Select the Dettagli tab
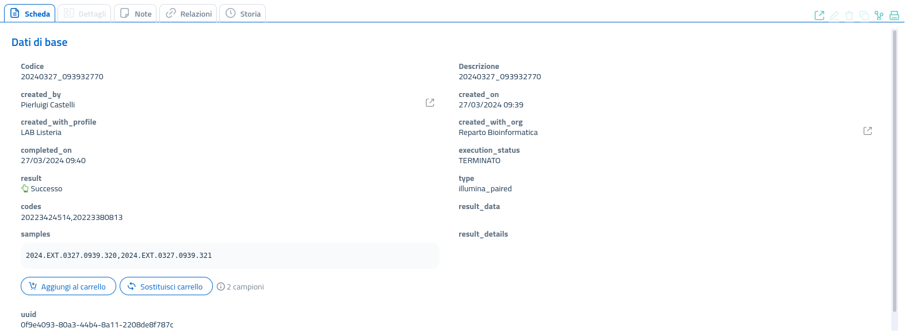905x336 pixels. [x=85, y=14]
